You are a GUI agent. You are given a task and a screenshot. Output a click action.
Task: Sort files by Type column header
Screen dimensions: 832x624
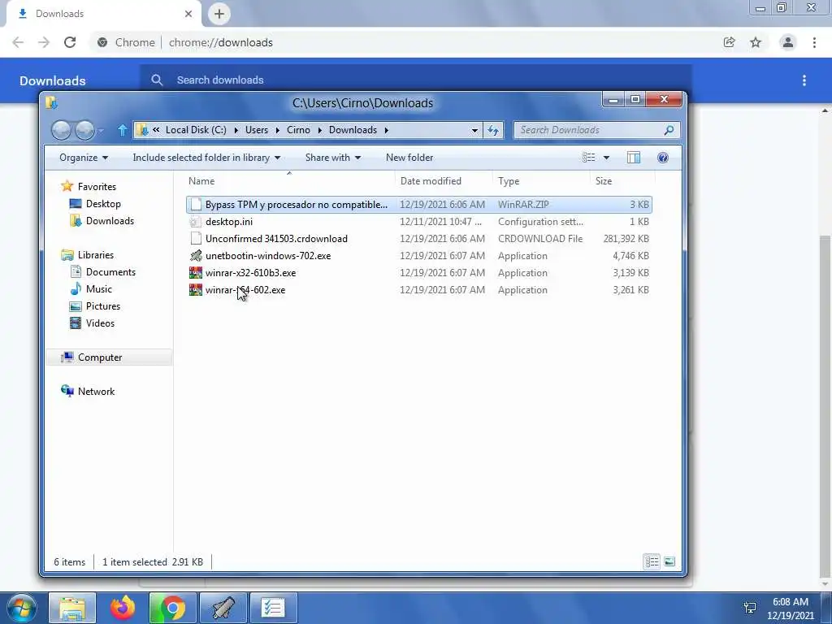coord(541,181)
